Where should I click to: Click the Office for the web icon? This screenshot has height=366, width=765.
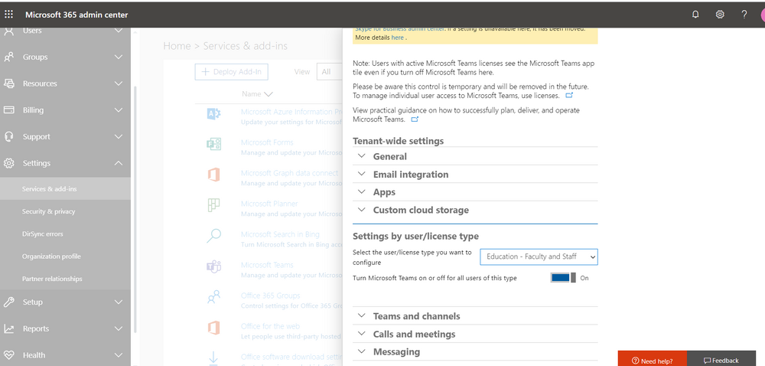[x=213, y=328]
